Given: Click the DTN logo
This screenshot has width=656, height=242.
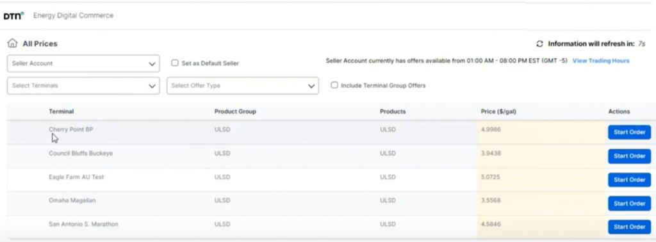Looking at the screenshot, I should (14, 16).
